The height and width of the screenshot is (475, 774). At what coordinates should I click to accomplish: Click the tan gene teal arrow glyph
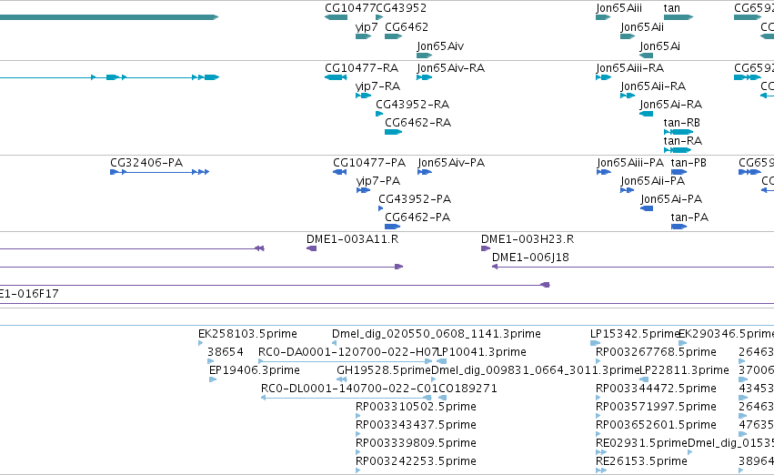679,17
